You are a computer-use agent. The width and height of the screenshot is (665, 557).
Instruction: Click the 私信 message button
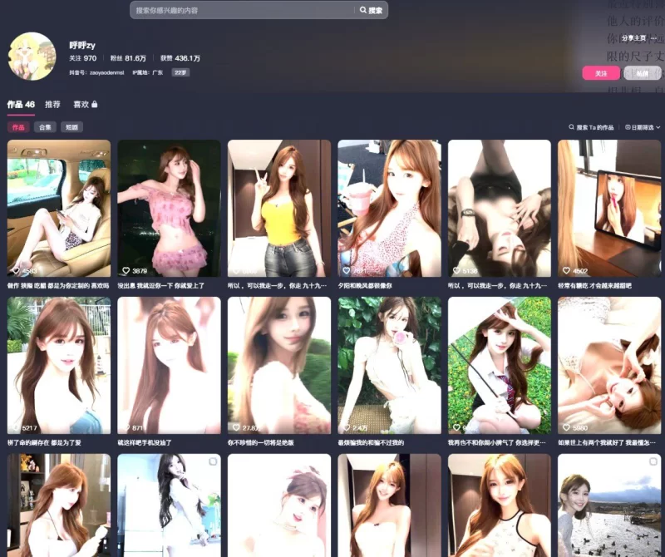click(x=642, y=73)
